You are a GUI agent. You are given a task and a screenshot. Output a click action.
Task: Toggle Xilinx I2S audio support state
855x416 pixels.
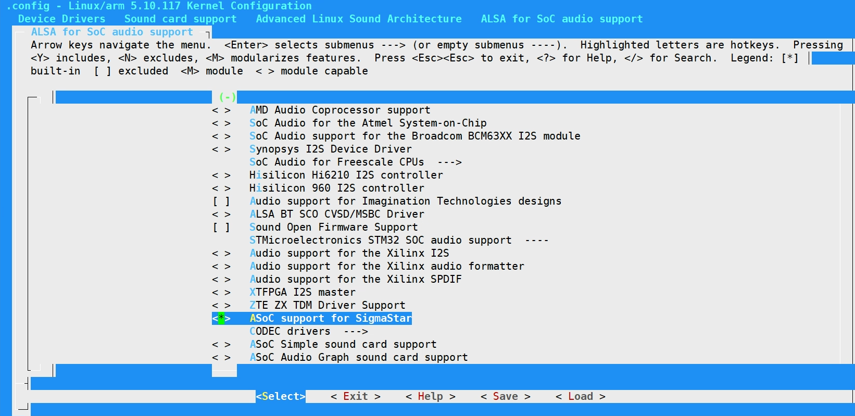pyautogui.click(x=221, y=253)
